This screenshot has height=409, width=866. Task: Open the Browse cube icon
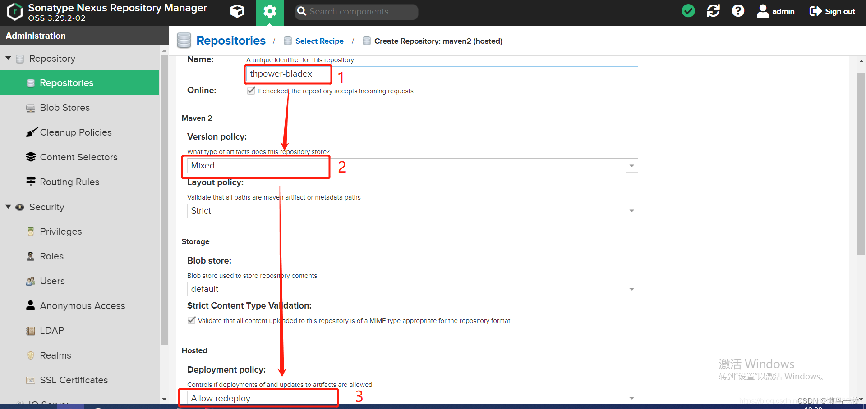click(237, 11)
